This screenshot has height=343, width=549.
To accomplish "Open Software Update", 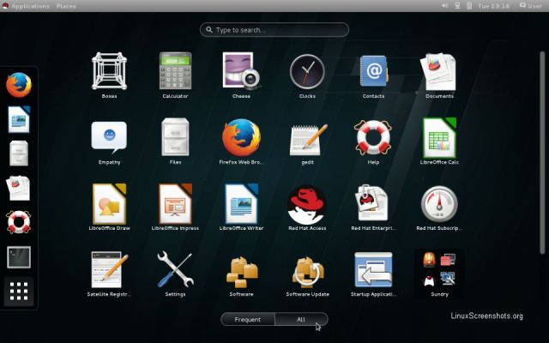I will tap(307, 273).
